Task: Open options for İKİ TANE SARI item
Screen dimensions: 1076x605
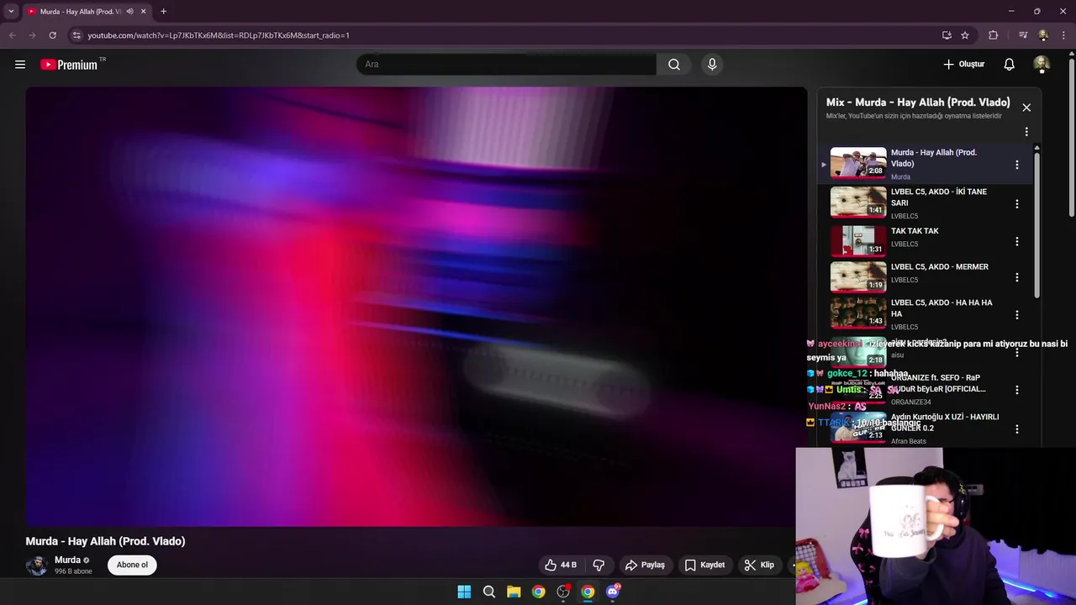Action: pos(1017,204)
